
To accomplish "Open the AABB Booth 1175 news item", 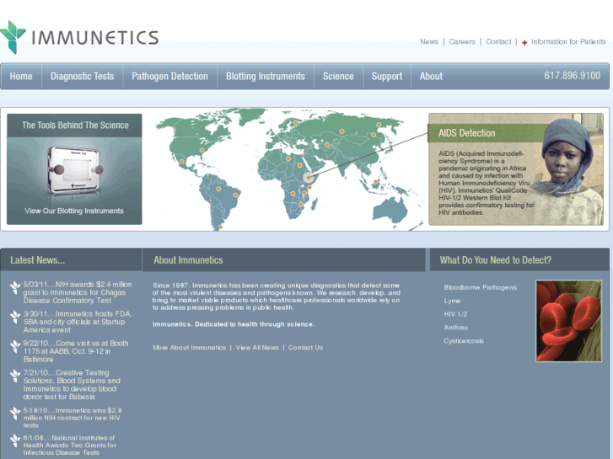I will (76, 351).
